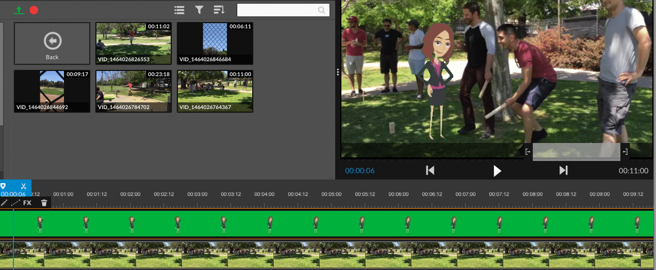Image resolution: width=656 pixels, height=270 pixels.
Task: Choose the VID_1464026844692 clip thumbnail
Action: (x=52, y=91)
